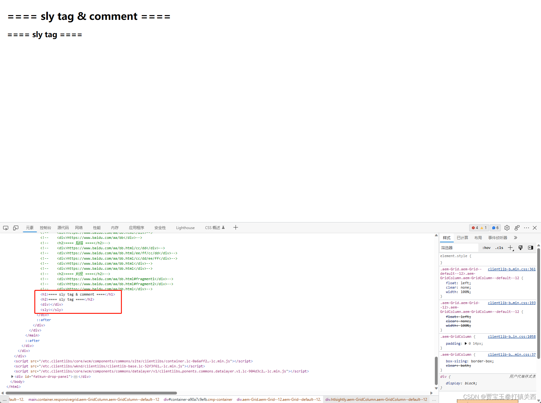Click breadcrumb main.container.responsivegrid

[94, 400]
